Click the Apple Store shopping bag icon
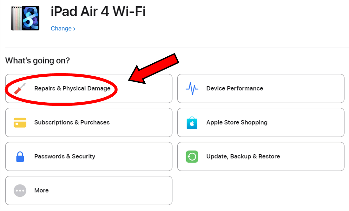This screenshot has height=211, width=349. pyautogui.click(x=192, y=123)
